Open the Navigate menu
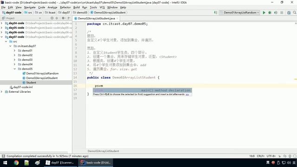This screenshot has height=167, width=297. [30, 7]
